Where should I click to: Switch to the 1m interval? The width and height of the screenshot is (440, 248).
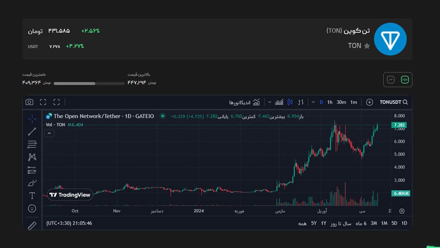pyautogui.click(x=354, y=102)
